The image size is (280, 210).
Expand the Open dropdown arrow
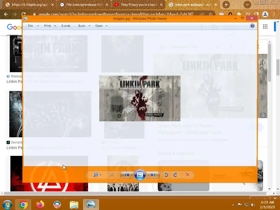click(x=107, y=26)
